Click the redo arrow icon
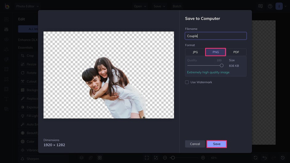Image resolution: width=290 pixels, height=163 pixels. (x=274, y=158)
